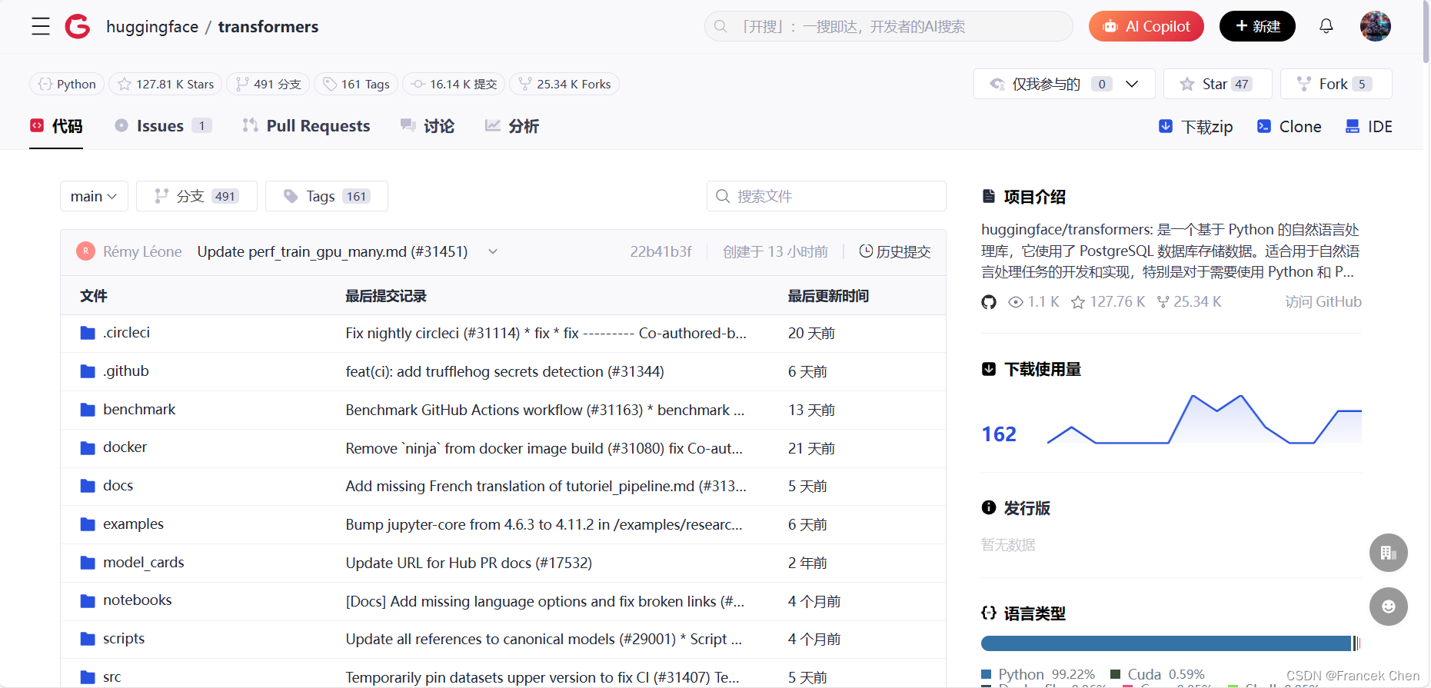Open commit Update perf_train_gpu_many.md (#31451)
1431x688 pixels.
(332, 251)
